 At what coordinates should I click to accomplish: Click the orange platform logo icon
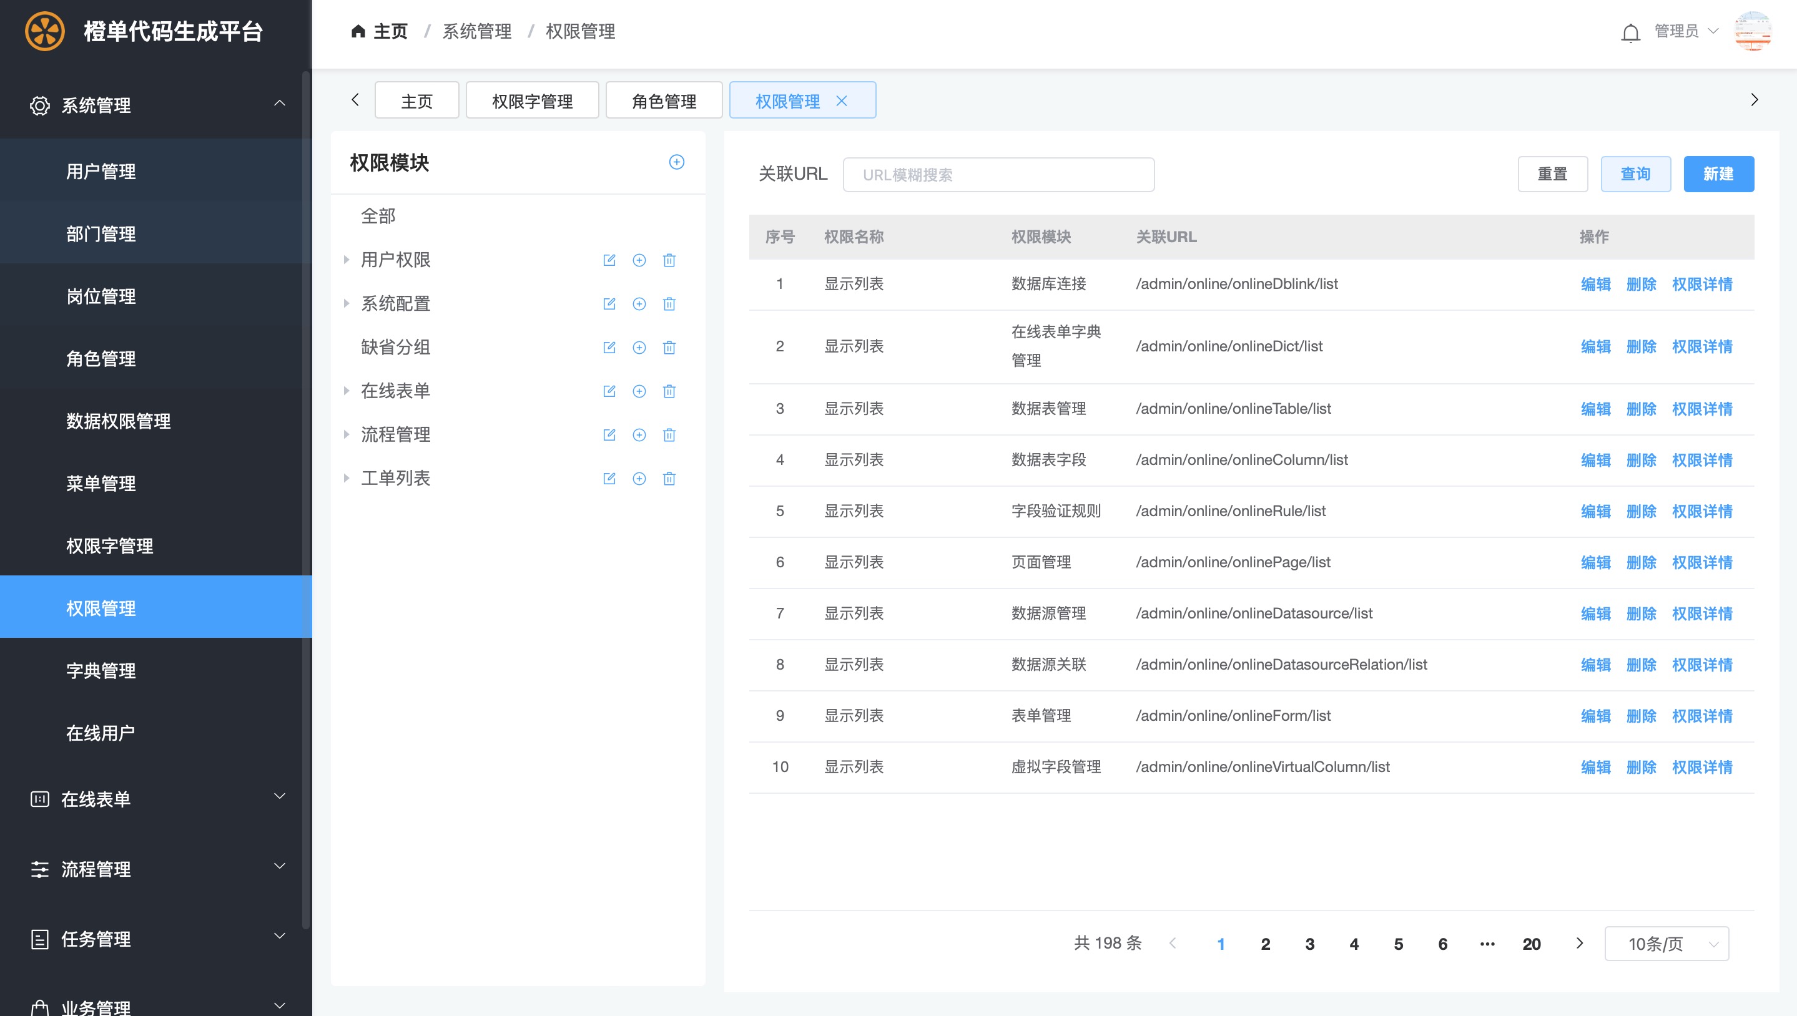[45, 31]
